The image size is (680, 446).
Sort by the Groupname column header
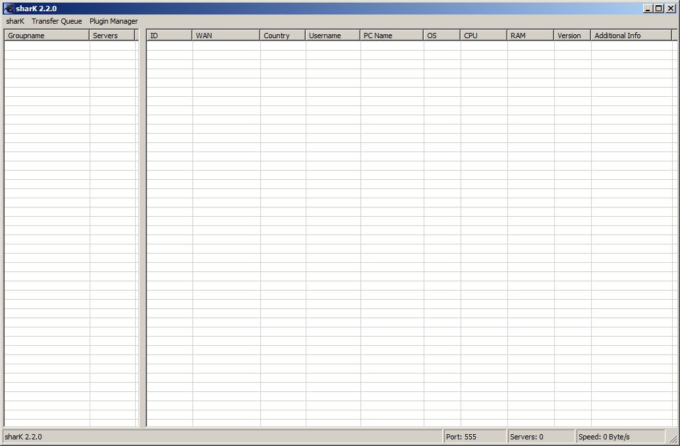point(47,36)
